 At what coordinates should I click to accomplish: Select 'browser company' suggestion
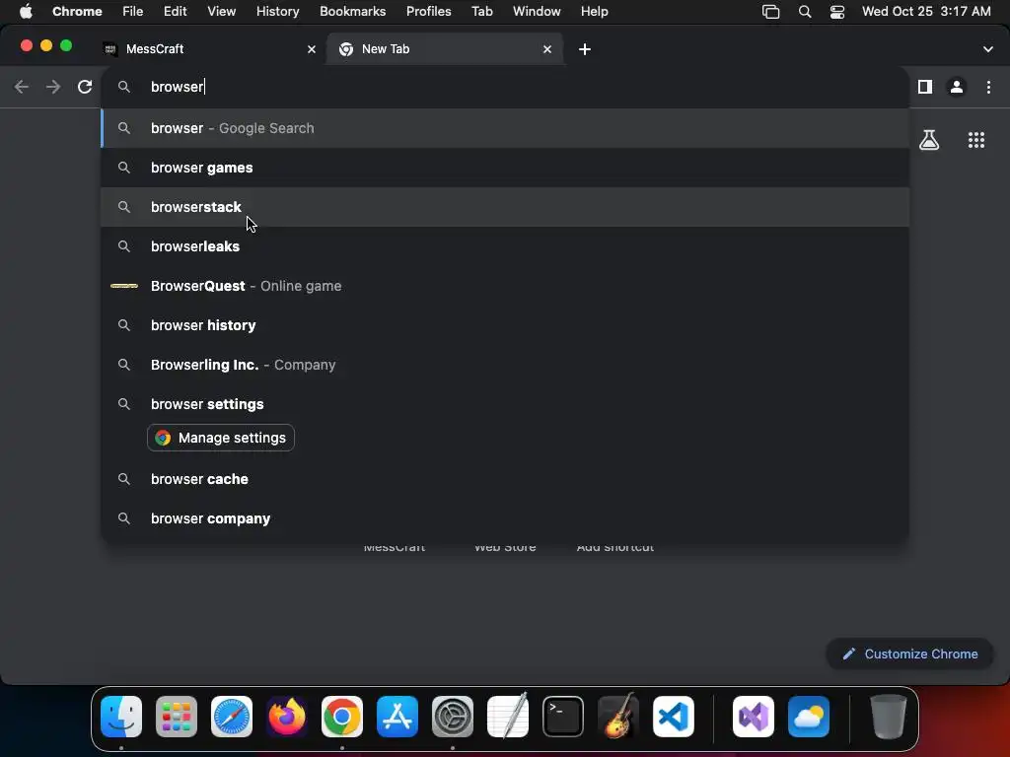[x=504, y=518]
